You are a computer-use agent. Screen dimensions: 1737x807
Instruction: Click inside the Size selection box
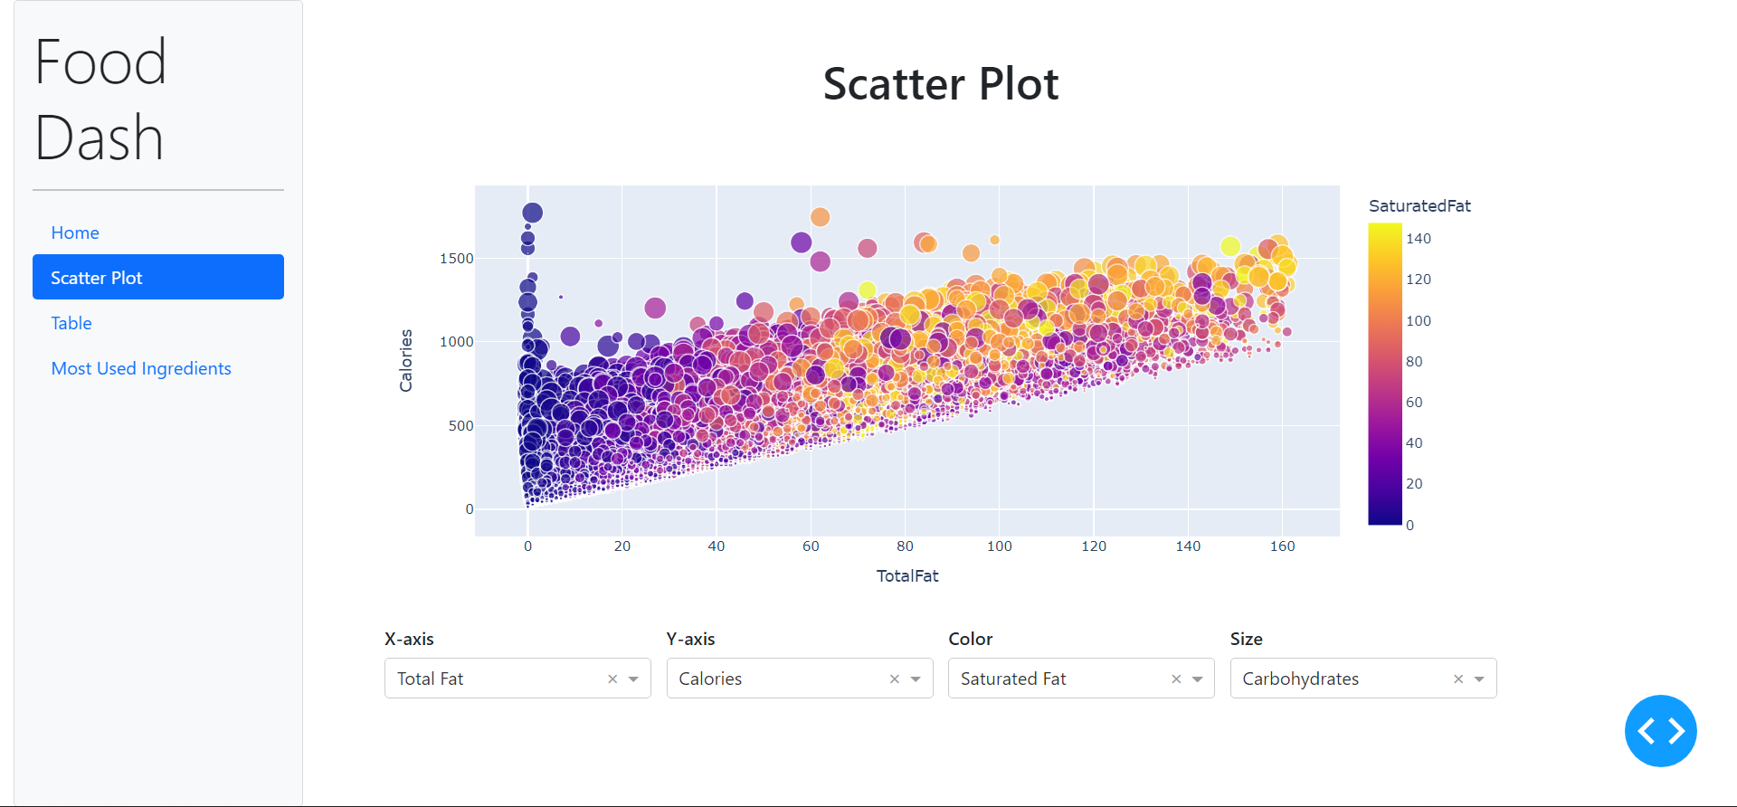(1330, 679)
